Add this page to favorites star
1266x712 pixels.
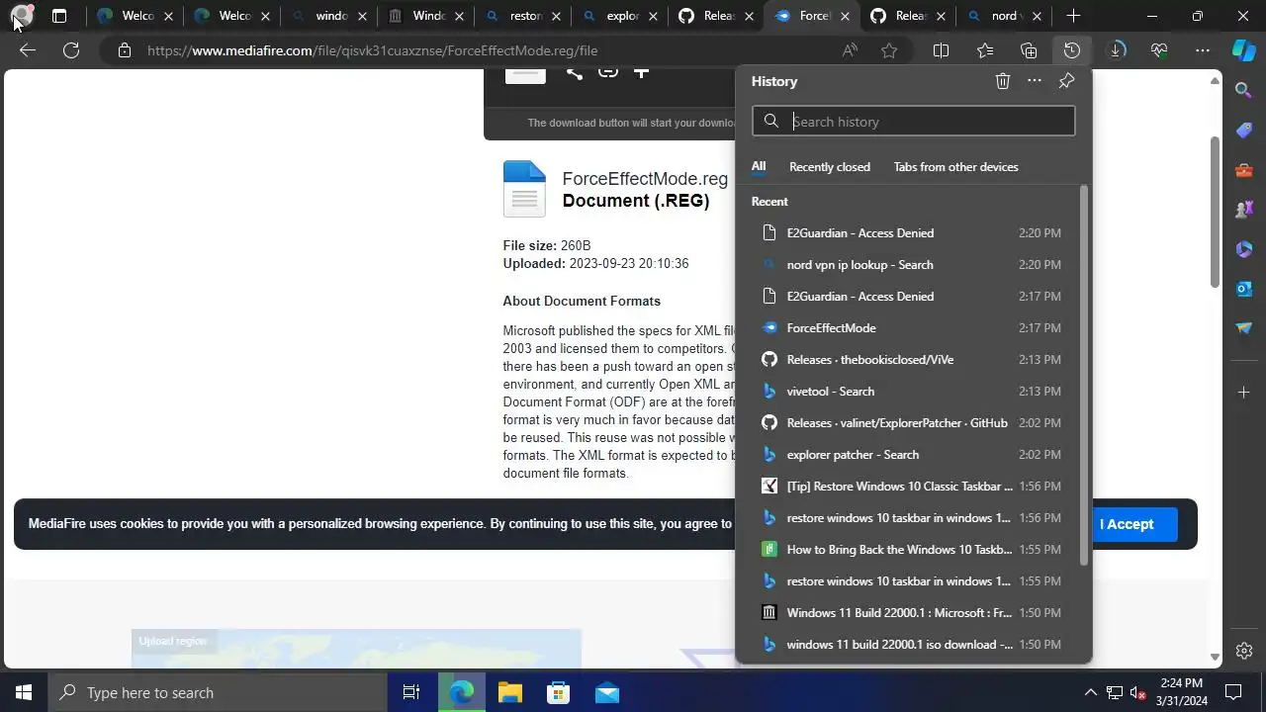(x=889, y=50)
